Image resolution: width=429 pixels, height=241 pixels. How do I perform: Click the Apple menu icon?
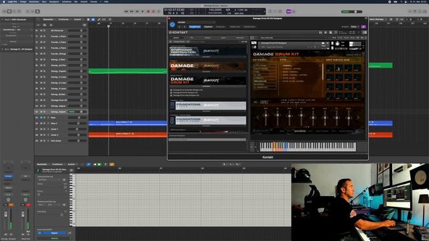(4, 1)
